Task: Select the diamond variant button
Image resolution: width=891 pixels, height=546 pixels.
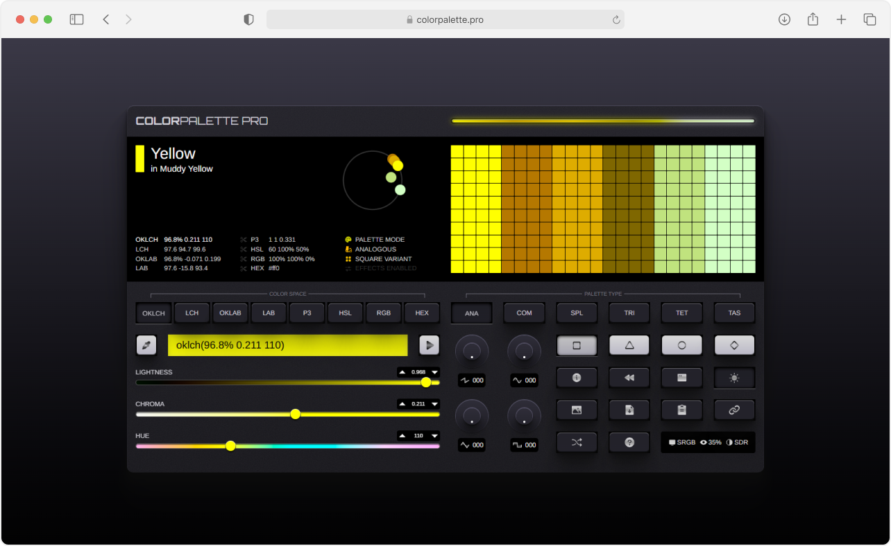Action: click(x=734, y=345)
